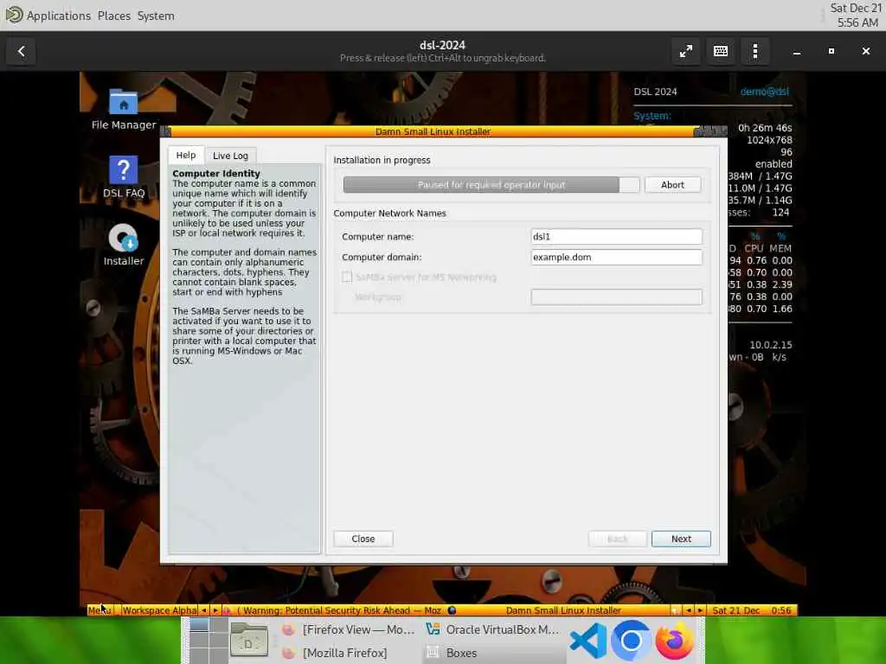Image resolution: width=886 pixels, height=664 pixels.
Task: Launch the Installer desktop icon
Action: coord(123,245)
